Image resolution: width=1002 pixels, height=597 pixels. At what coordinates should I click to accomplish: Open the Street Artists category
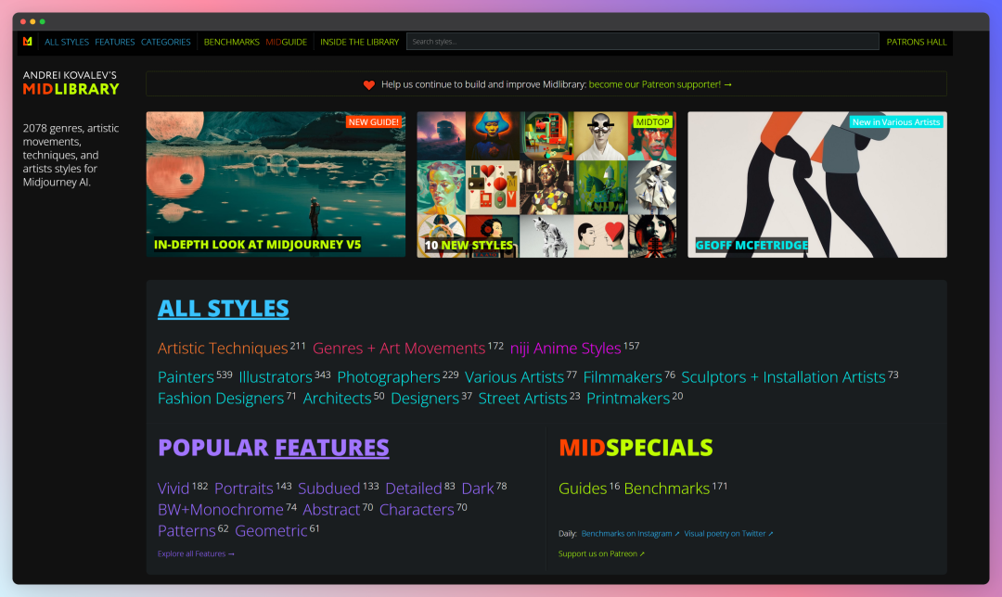[522, 399]
